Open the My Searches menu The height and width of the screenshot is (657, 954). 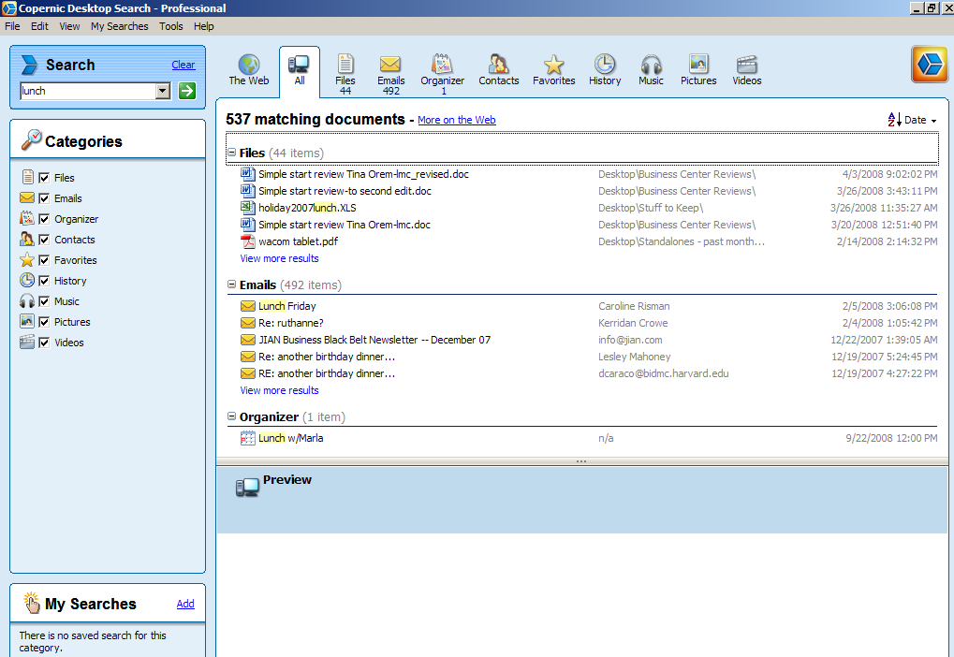(119, 26)
